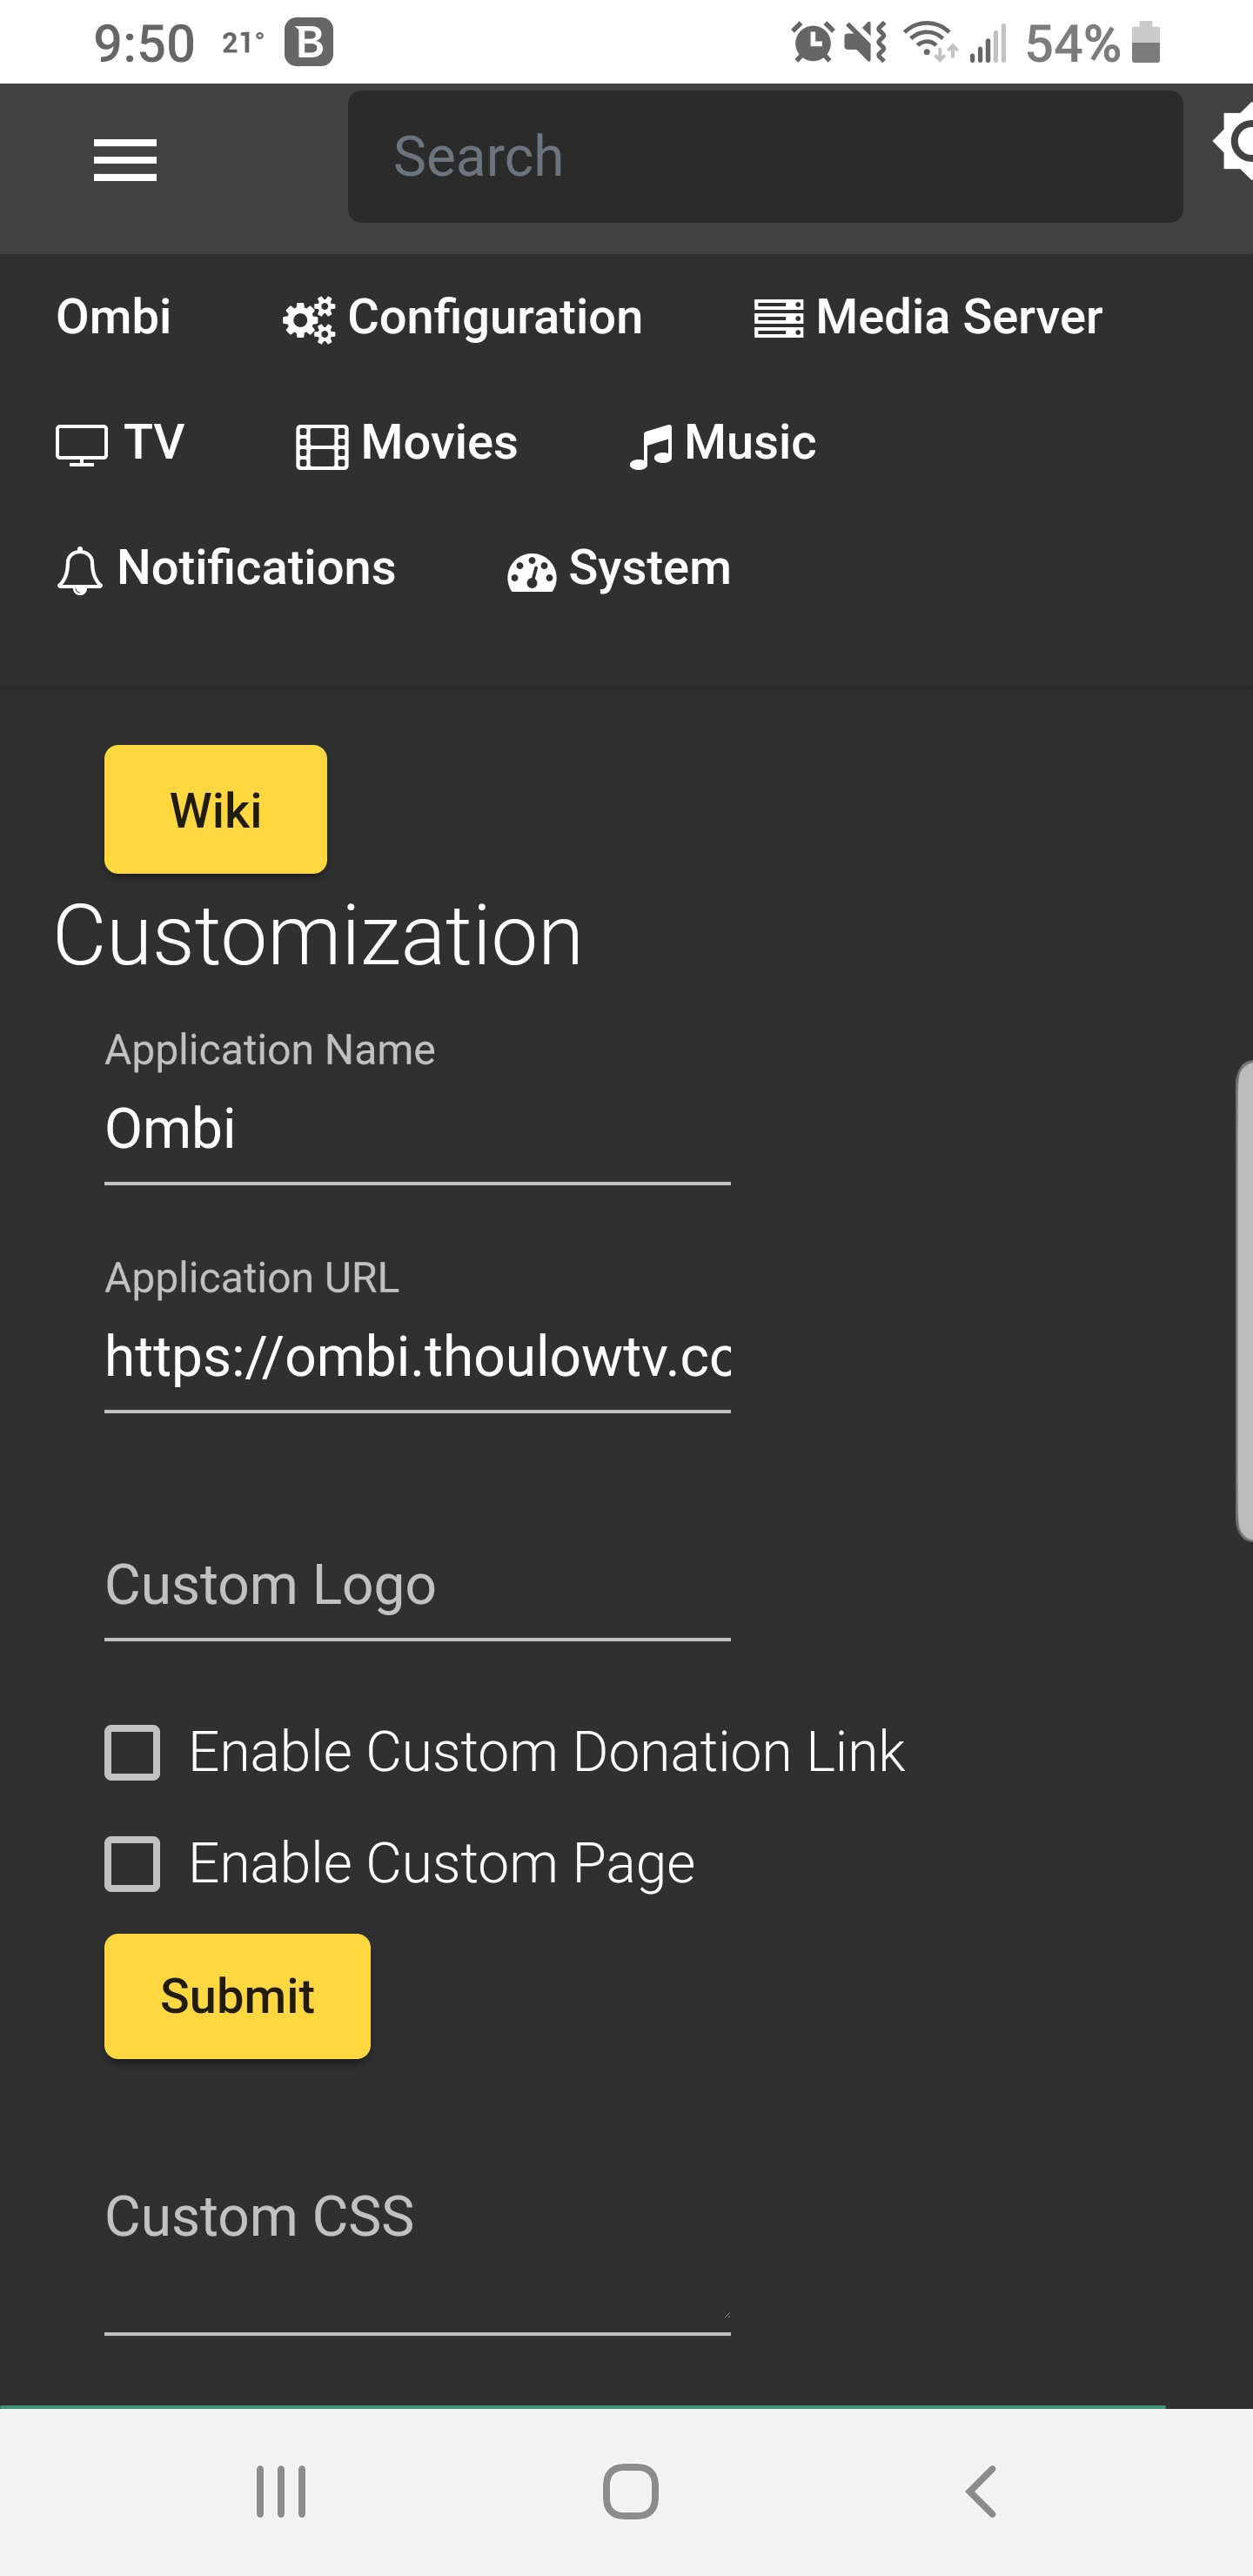Image resolution: width=1253 pixels, height=2576 pixels.
Task: Tap inside the Search bar
Action: click(x=765, y=155)
